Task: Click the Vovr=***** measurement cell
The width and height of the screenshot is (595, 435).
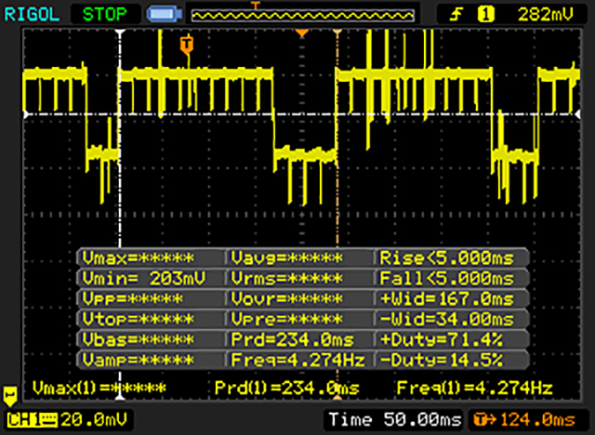Action: click(x=299, y=299)
